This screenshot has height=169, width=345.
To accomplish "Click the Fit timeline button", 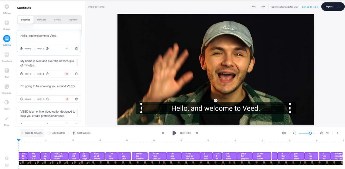I will tap(327, 133).
